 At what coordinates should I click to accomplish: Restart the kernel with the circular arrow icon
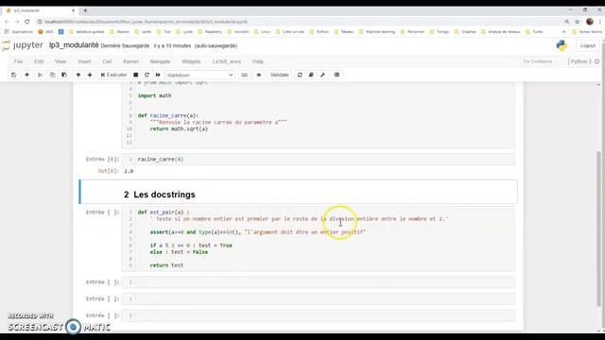coord(147,75)
